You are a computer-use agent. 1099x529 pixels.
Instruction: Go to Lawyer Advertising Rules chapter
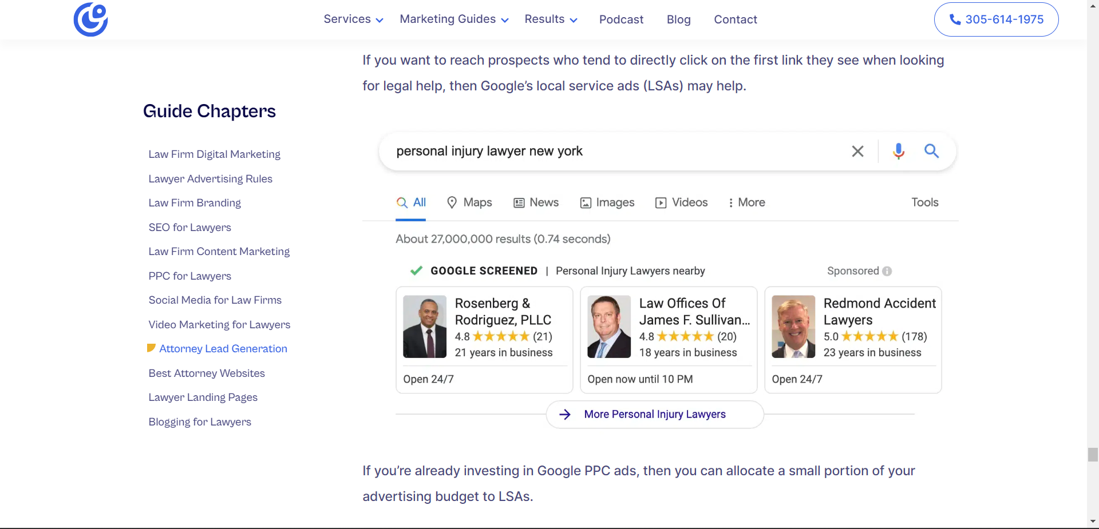pyautogui.click(x=210, y=178)
